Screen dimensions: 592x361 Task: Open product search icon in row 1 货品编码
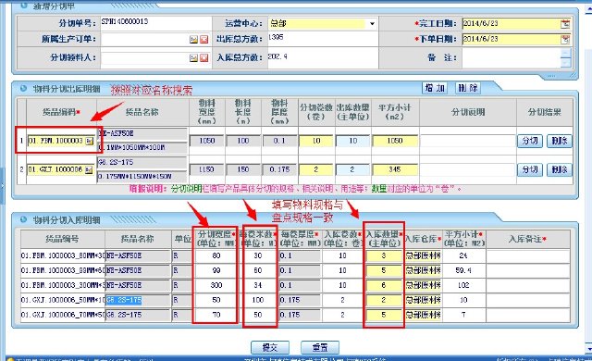tap(89, 141)
